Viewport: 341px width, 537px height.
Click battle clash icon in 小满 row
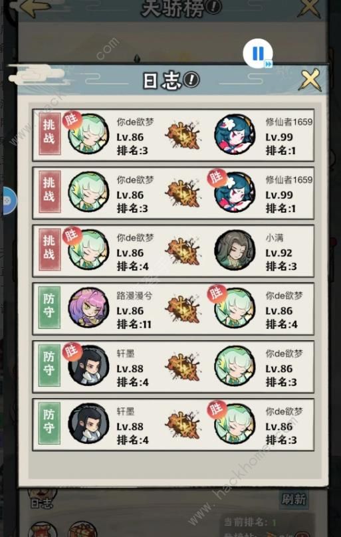(x=183, y=250)
